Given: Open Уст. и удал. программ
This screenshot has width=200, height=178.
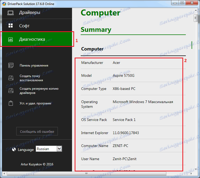Looking at the screenshot, I should click(35, 103).
